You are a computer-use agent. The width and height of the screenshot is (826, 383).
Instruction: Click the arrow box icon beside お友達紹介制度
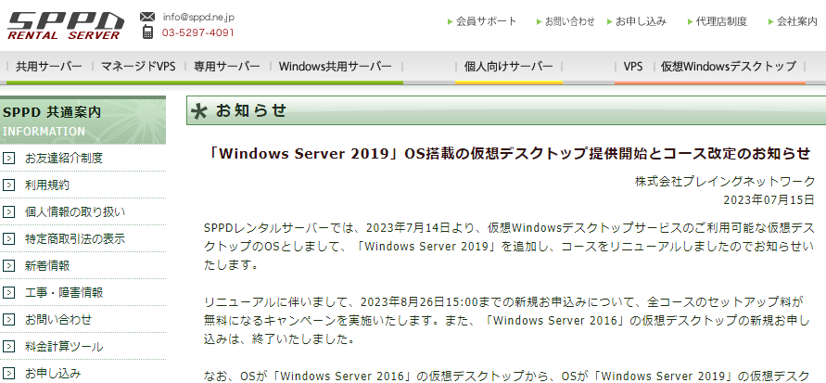(8, 158)
